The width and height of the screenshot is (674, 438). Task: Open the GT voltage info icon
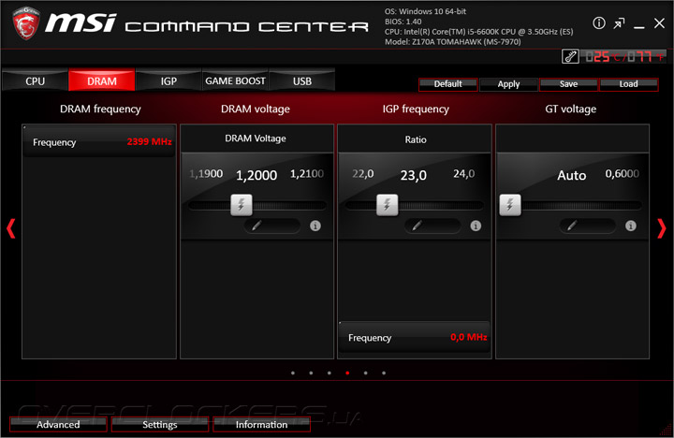tap(631, 226)
